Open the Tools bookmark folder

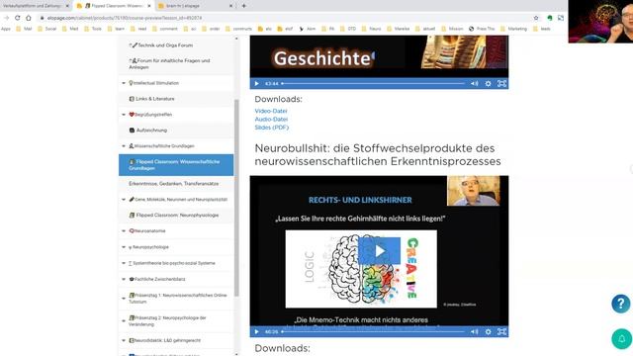point(92,29)
